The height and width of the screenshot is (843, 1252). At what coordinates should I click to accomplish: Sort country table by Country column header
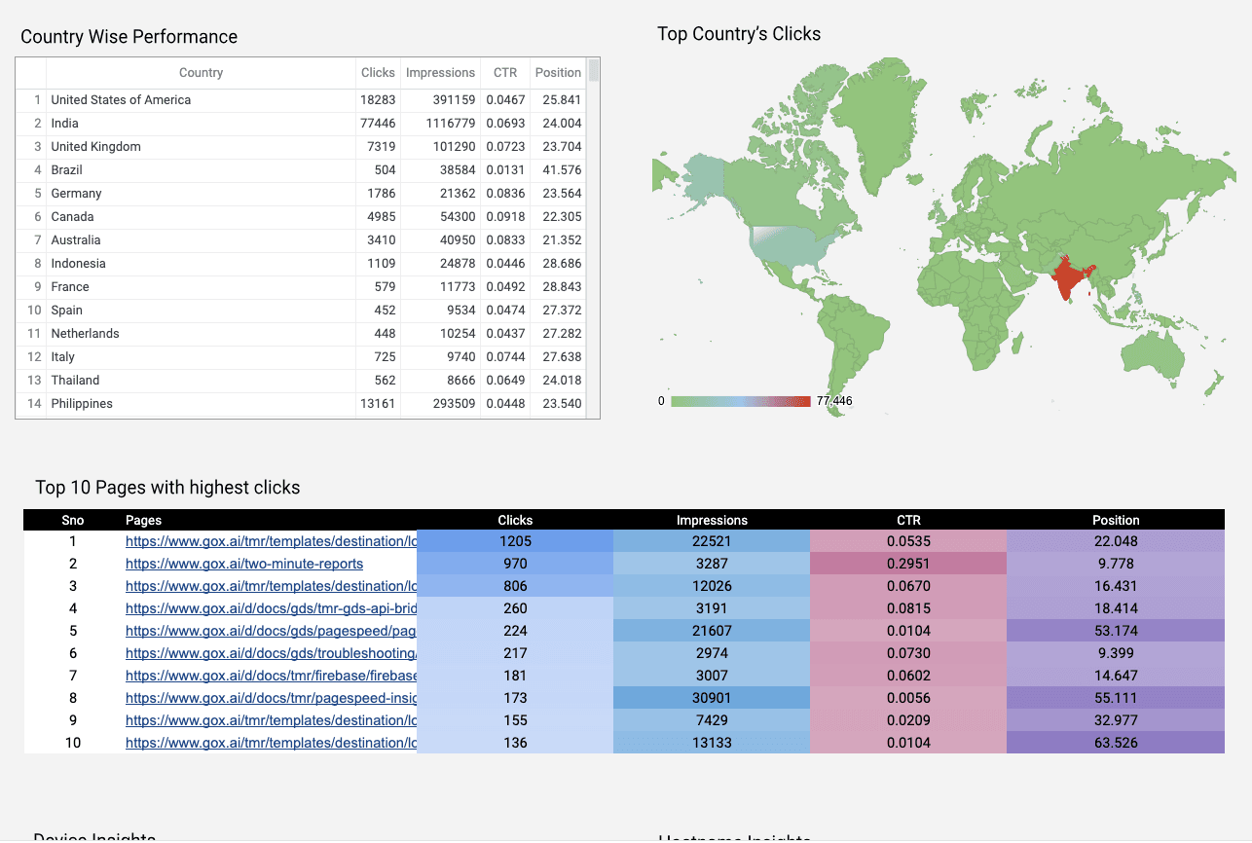pos(201,73)
